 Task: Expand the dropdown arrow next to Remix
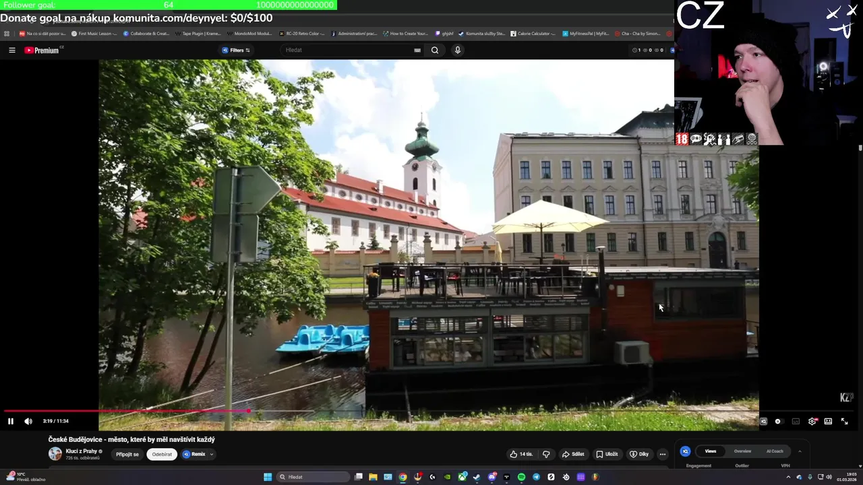(x=212, y=454)
